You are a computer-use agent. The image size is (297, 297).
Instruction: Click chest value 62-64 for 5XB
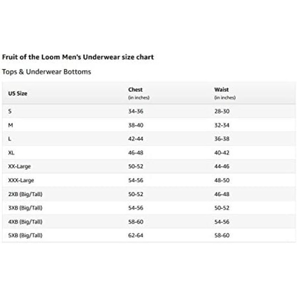tap(136, 235)
